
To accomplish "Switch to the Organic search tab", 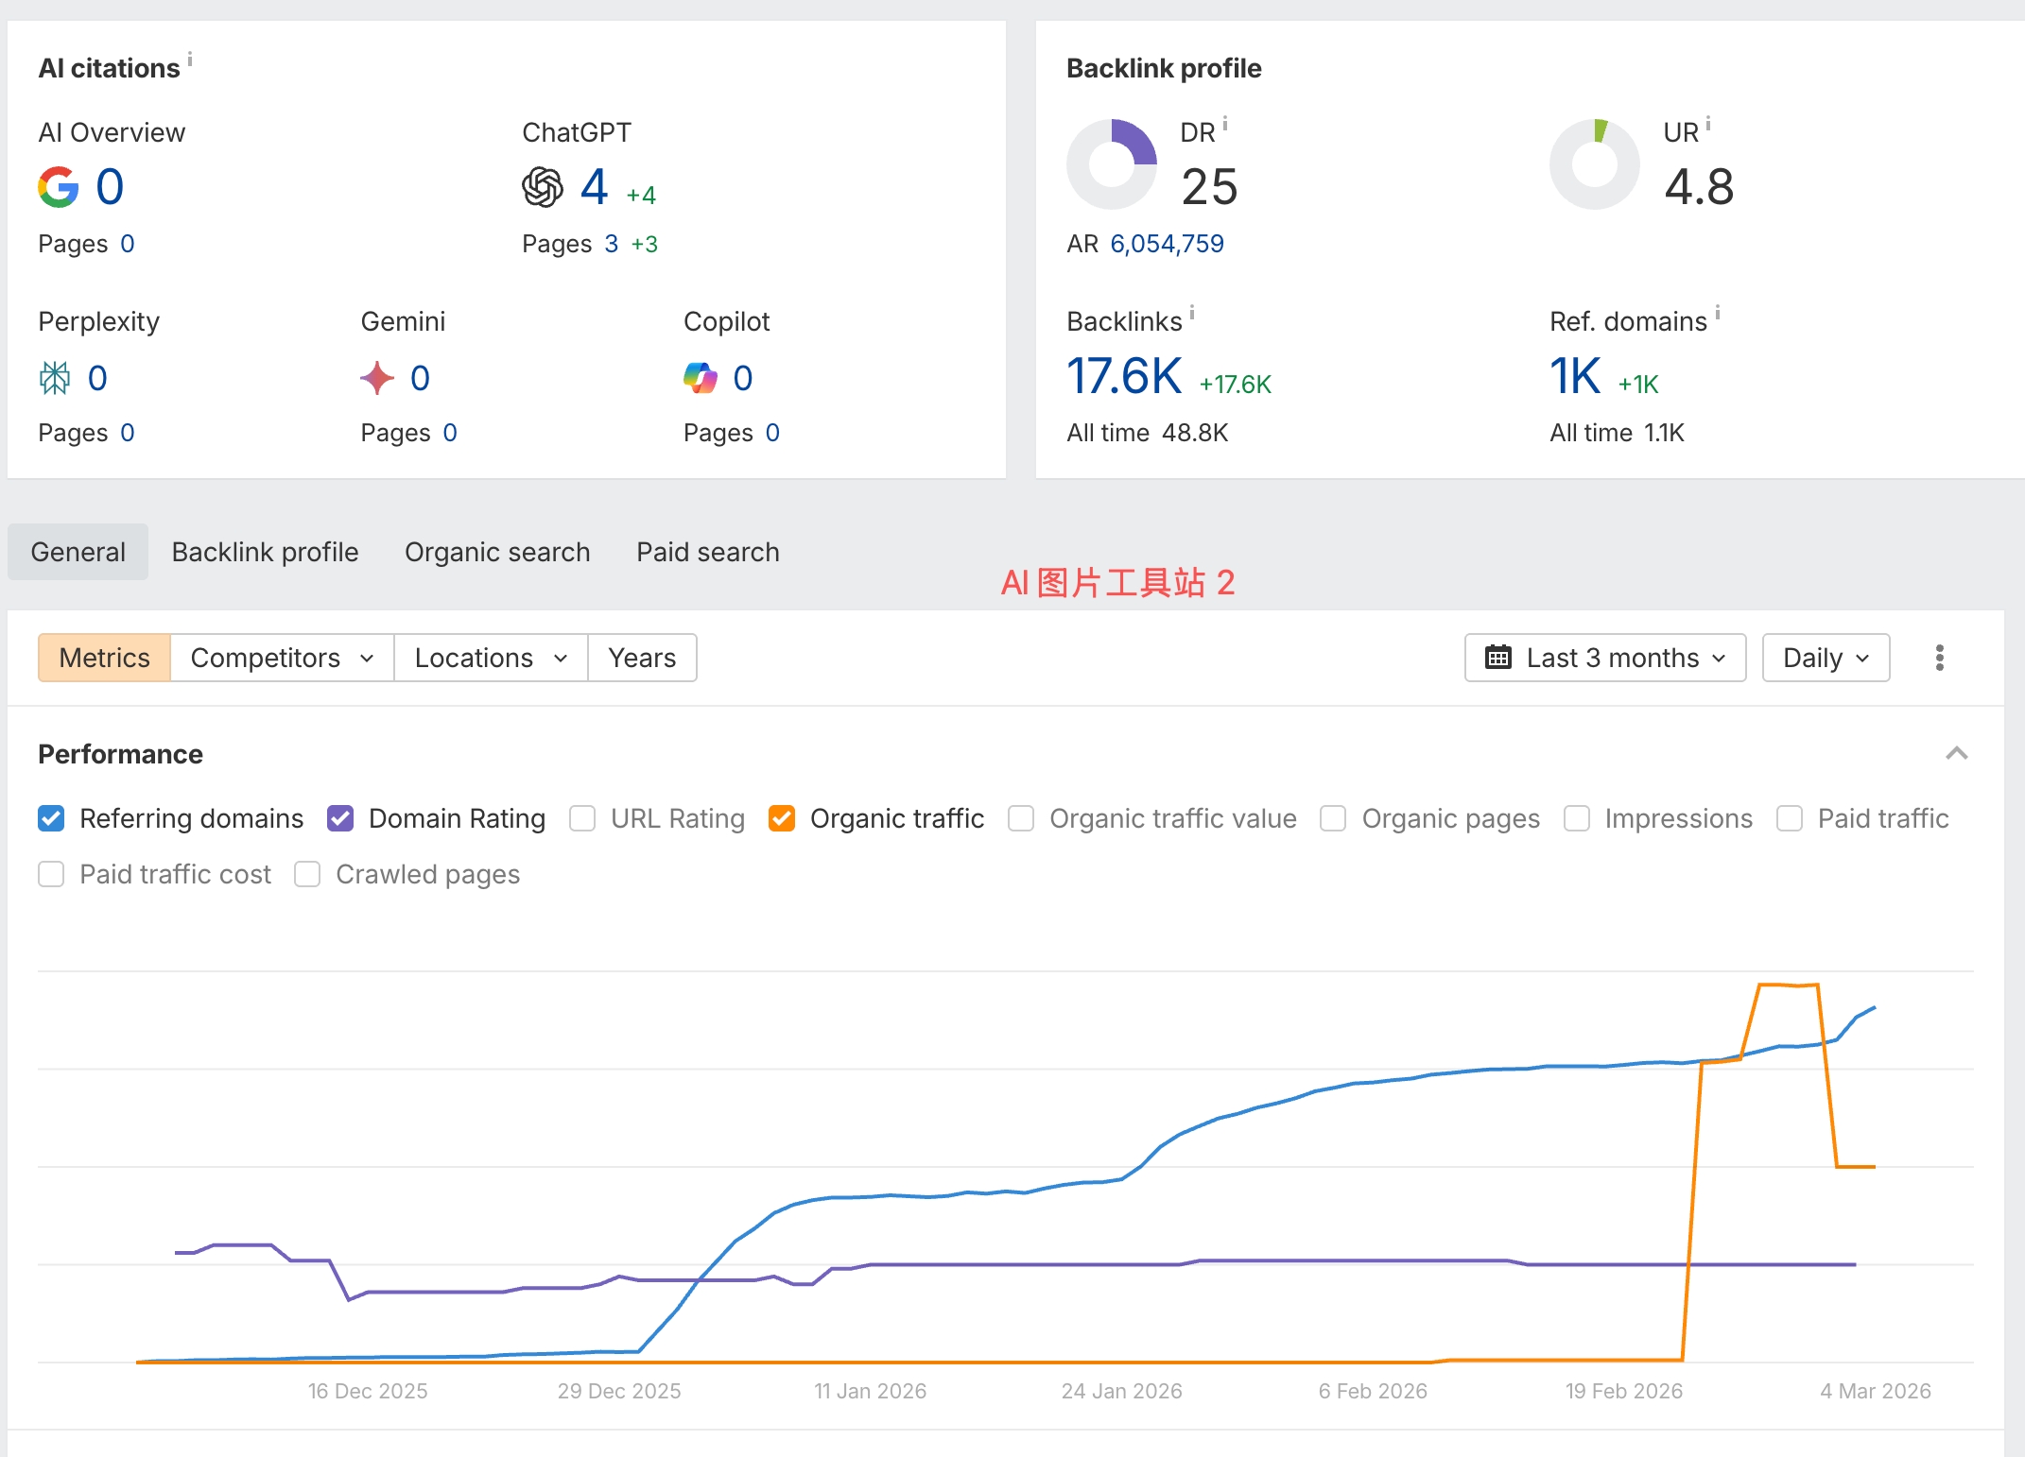I will pyautogui.click(x=497, y=552).
